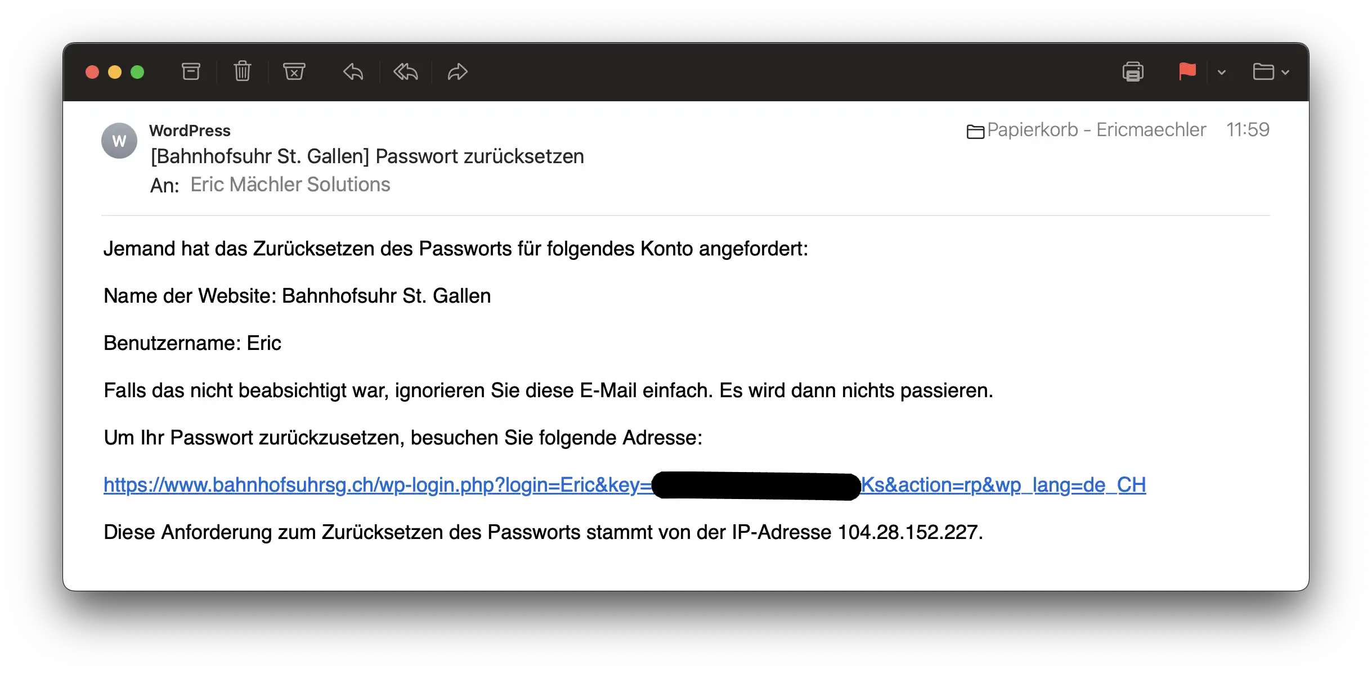Forward this password reset email
Viewport: 1372px width, 674px height.
click(x=458, y=72)
